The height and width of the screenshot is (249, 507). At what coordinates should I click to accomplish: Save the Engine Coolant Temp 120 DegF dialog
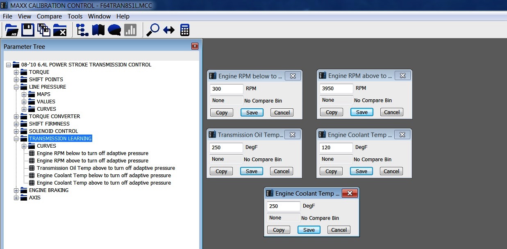click(361, 171)
